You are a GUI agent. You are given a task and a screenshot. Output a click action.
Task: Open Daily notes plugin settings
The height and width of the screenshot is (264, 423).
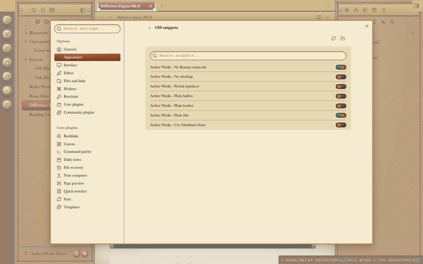coord(87,160)
